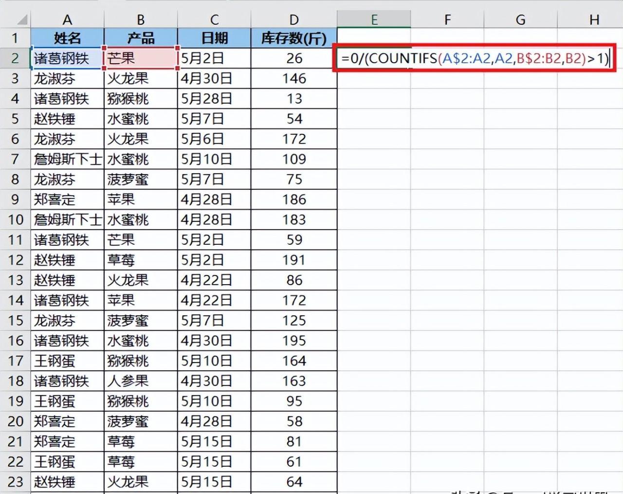Click cell D13 with value 86
Viewport: 623px width, 494px height.
294,280
